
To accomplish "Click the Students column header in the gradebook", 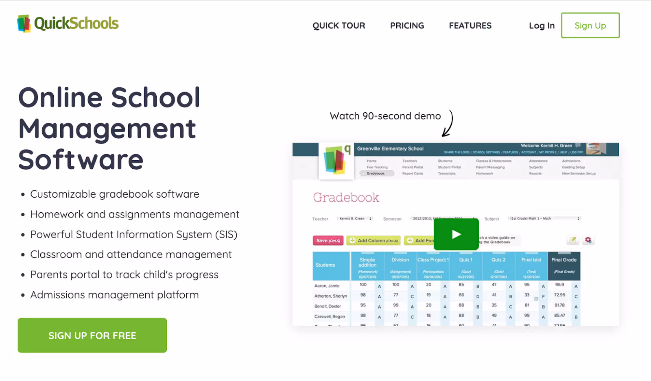I will coord(331,266).
